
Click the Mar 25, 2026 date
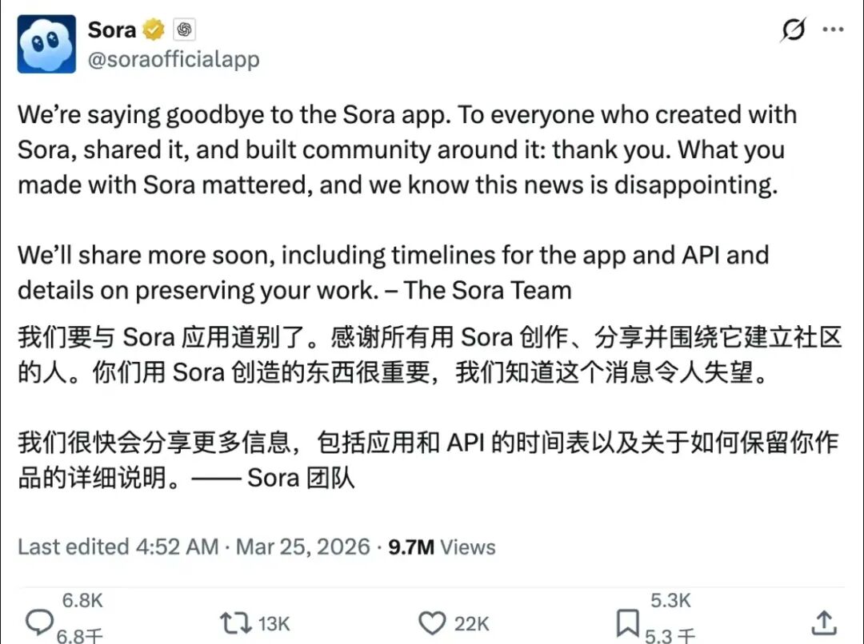pos(304,547)
